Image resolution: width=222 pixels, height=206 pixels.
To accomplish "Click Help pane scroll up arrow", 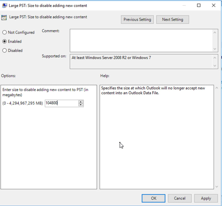I will point(217,88).
